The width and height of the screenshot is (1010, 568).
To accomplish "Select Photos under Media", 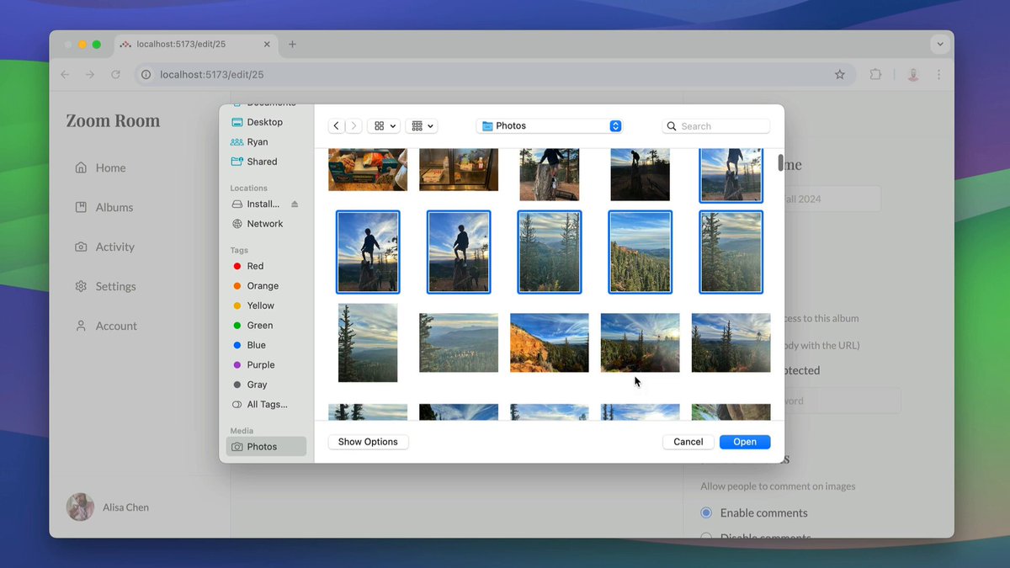I will pyautogui.click(x=265, y=447).
